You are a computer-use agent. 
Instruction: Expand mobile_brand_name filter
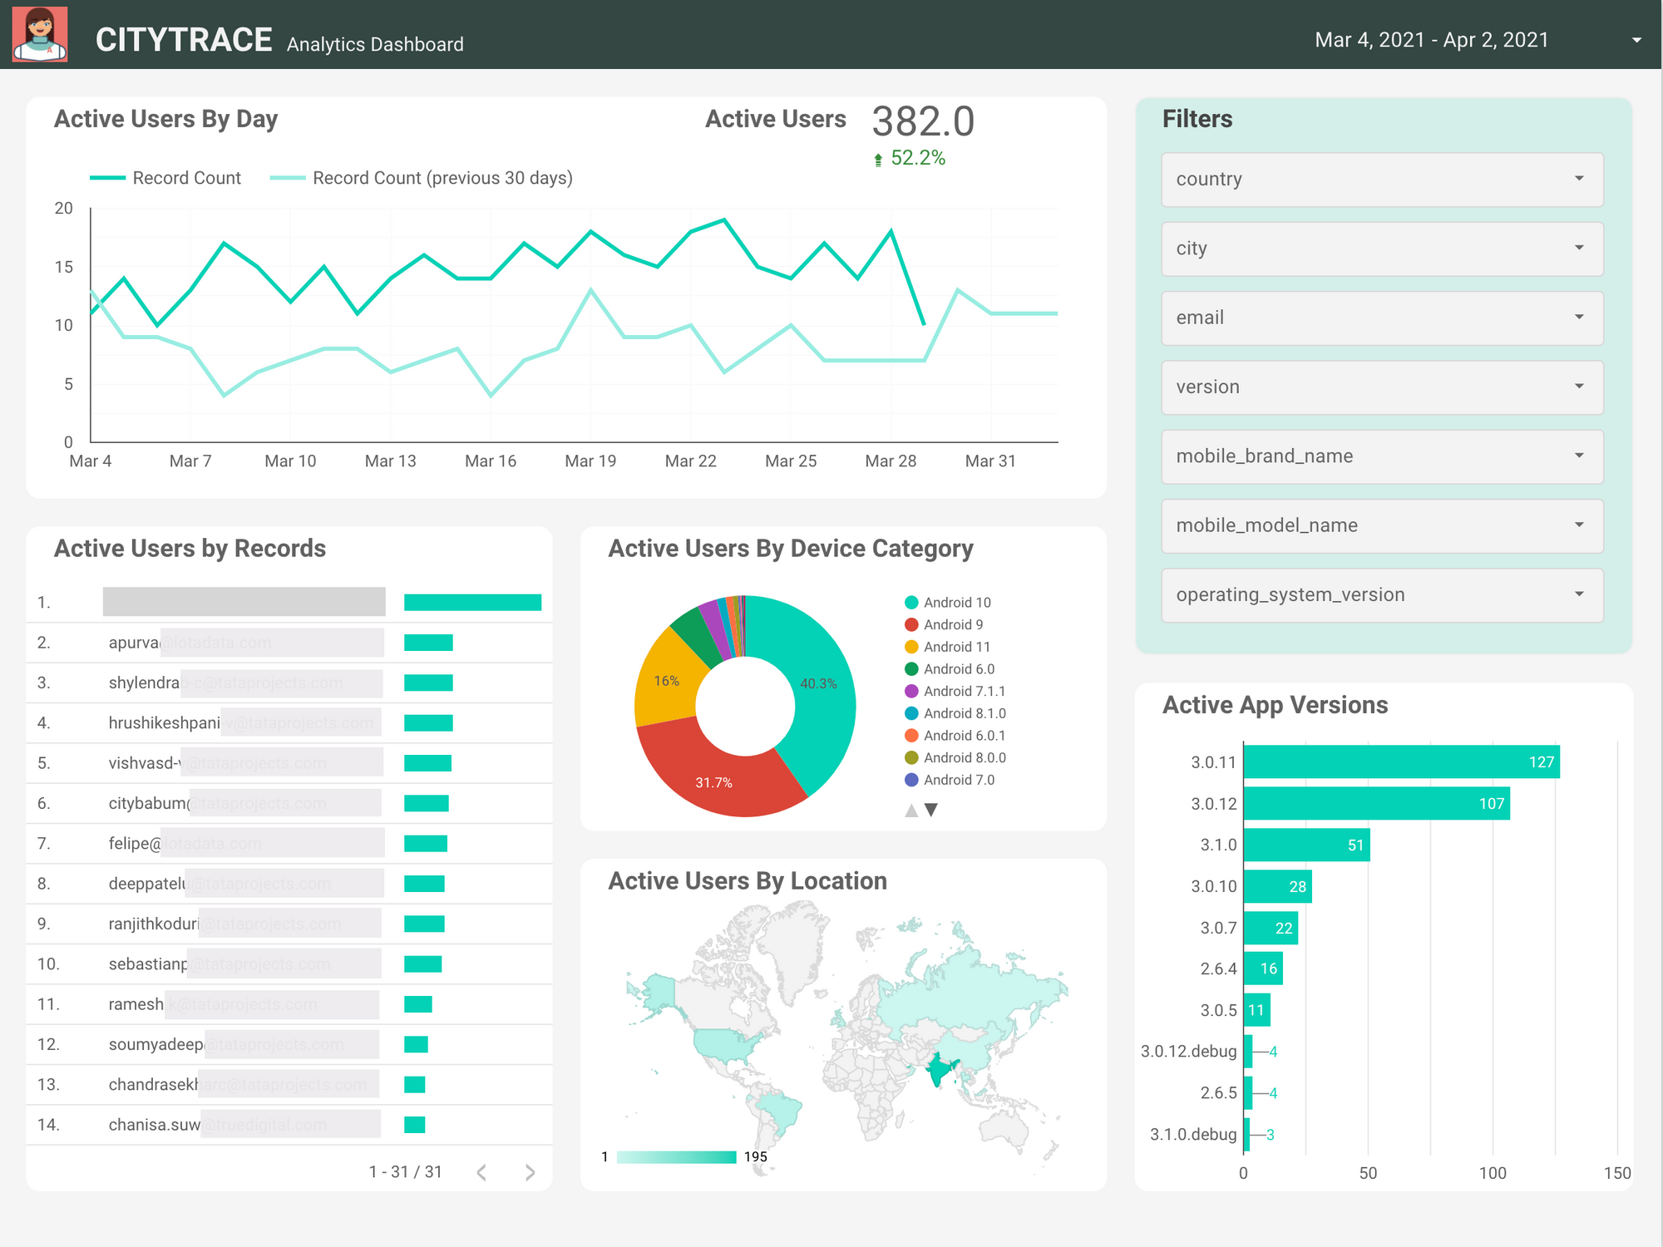(1382, 456)
